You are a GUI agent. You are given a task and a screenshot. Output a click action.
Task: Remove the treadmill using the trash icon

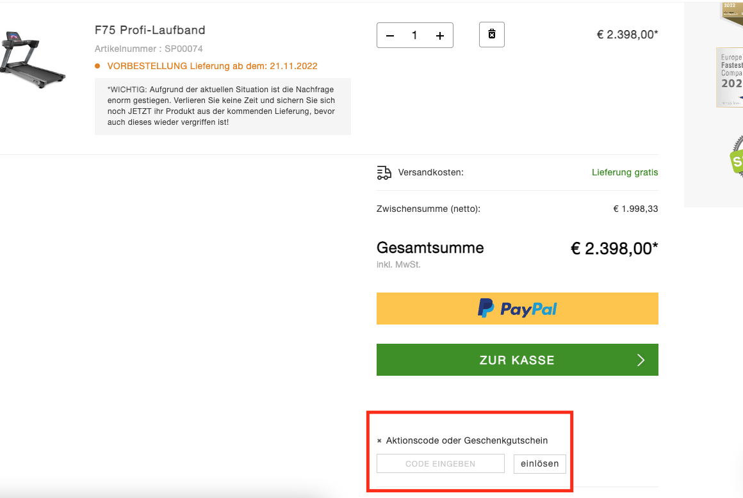492,35
